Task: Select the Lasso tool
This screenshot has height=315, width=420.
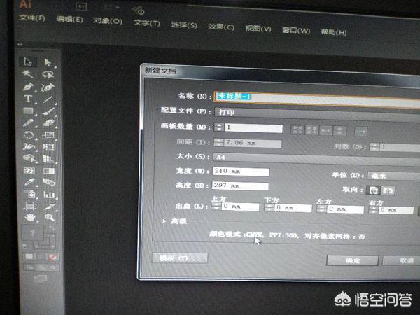Action: [48, 75]
